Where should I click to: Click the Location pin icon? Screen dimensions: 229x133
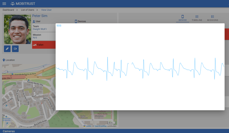4,60
